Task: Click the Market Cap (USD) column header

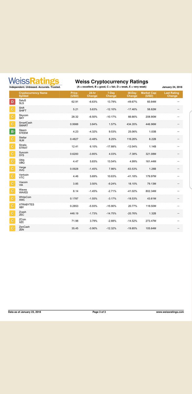Action: pyautogui.click(x=149, y=95)
